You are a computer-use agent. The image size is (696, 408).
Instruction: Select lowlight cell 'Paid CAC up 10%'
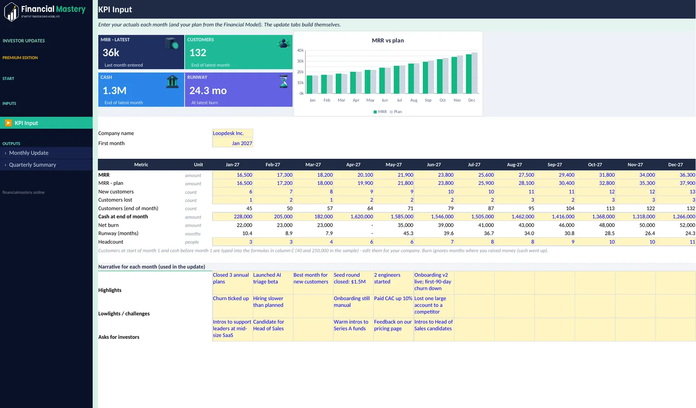tap(394, 306)
